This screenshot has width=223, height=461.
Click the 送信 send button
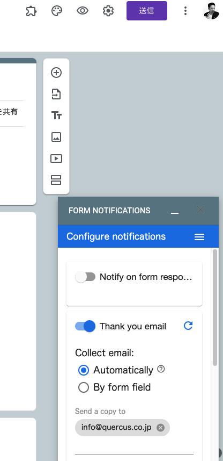pos(147,11)
